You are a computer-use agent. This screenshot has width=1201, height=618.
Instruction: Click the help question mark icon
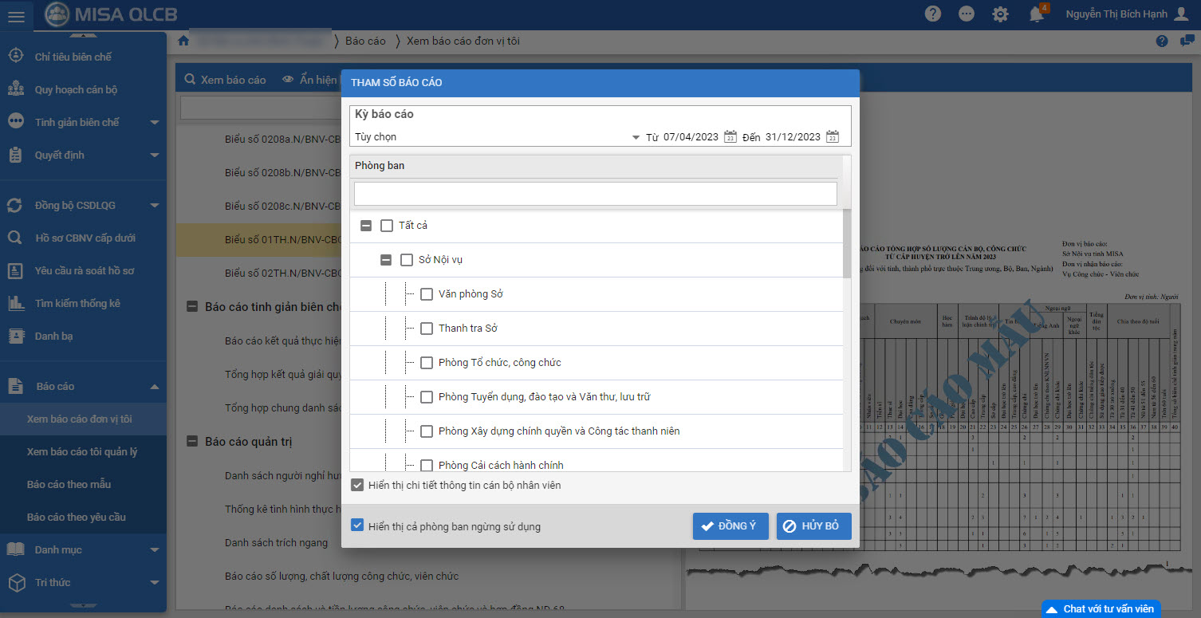(x=932, y=14)
